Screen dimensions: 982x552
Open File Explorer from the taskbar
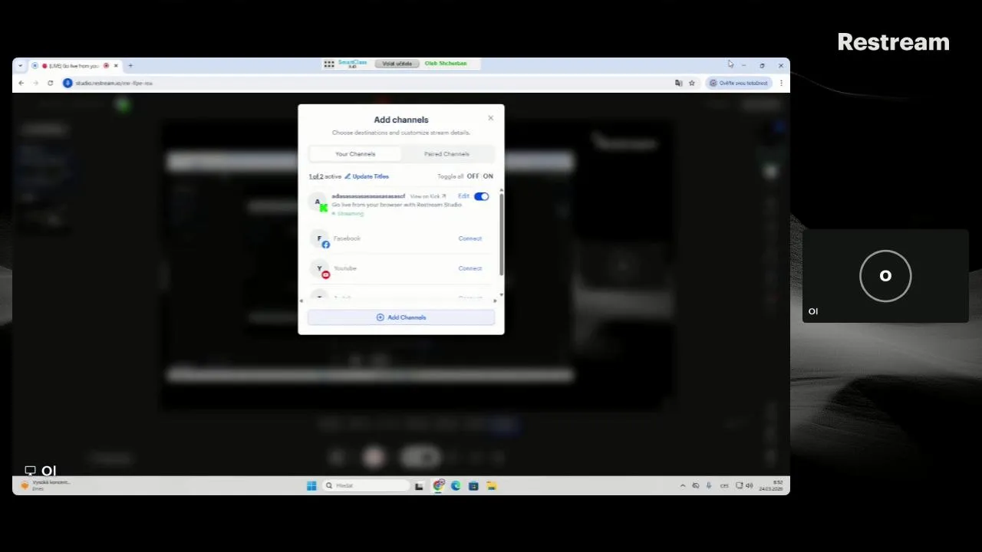pos(491,485)
